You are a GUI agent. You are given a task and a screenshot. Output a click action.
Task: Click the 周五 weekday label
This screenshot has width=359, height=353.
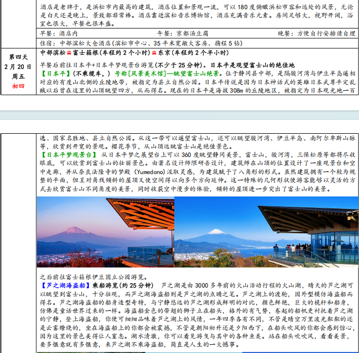point(18,76)
